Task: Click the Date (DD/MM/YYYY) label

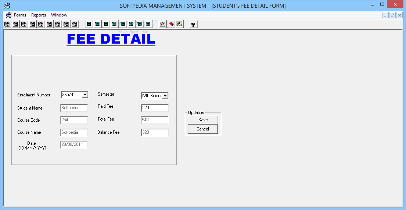Action: pyautogui.click(x=32, y=146)
